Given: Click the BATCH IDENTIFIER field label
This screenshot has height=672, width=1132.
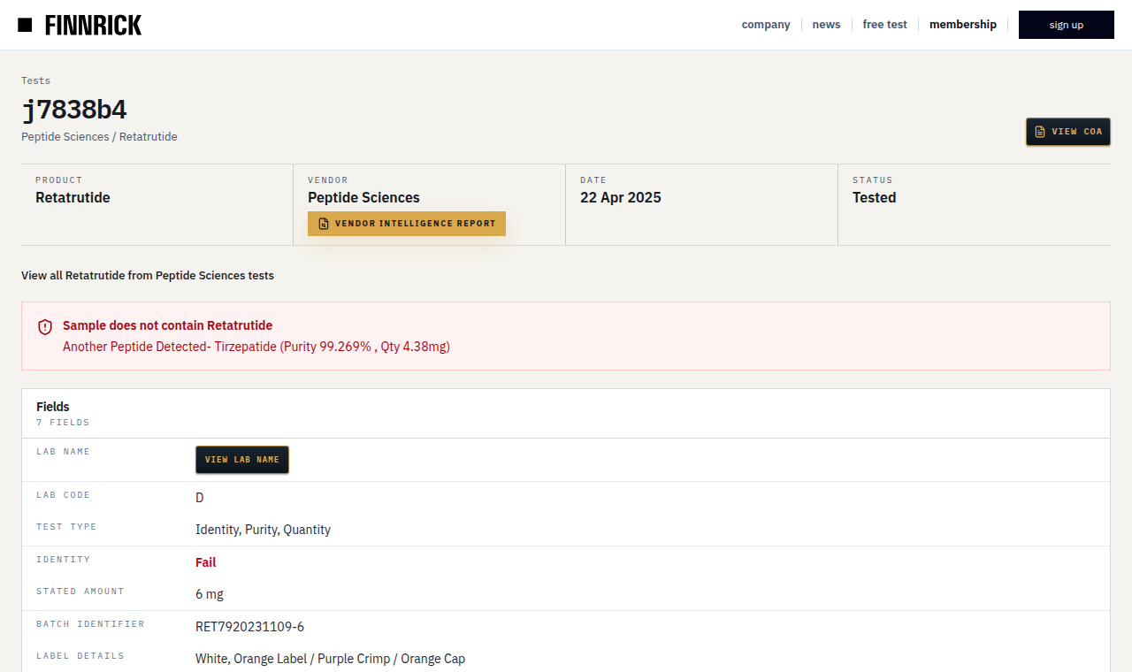Looking at the screenshot, I should [x=90, y=624].
